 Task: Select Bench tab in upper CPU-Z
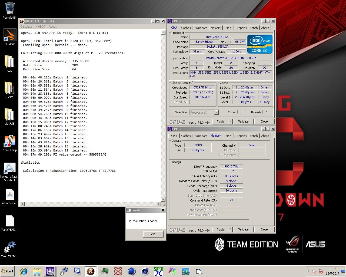[254, 28]
